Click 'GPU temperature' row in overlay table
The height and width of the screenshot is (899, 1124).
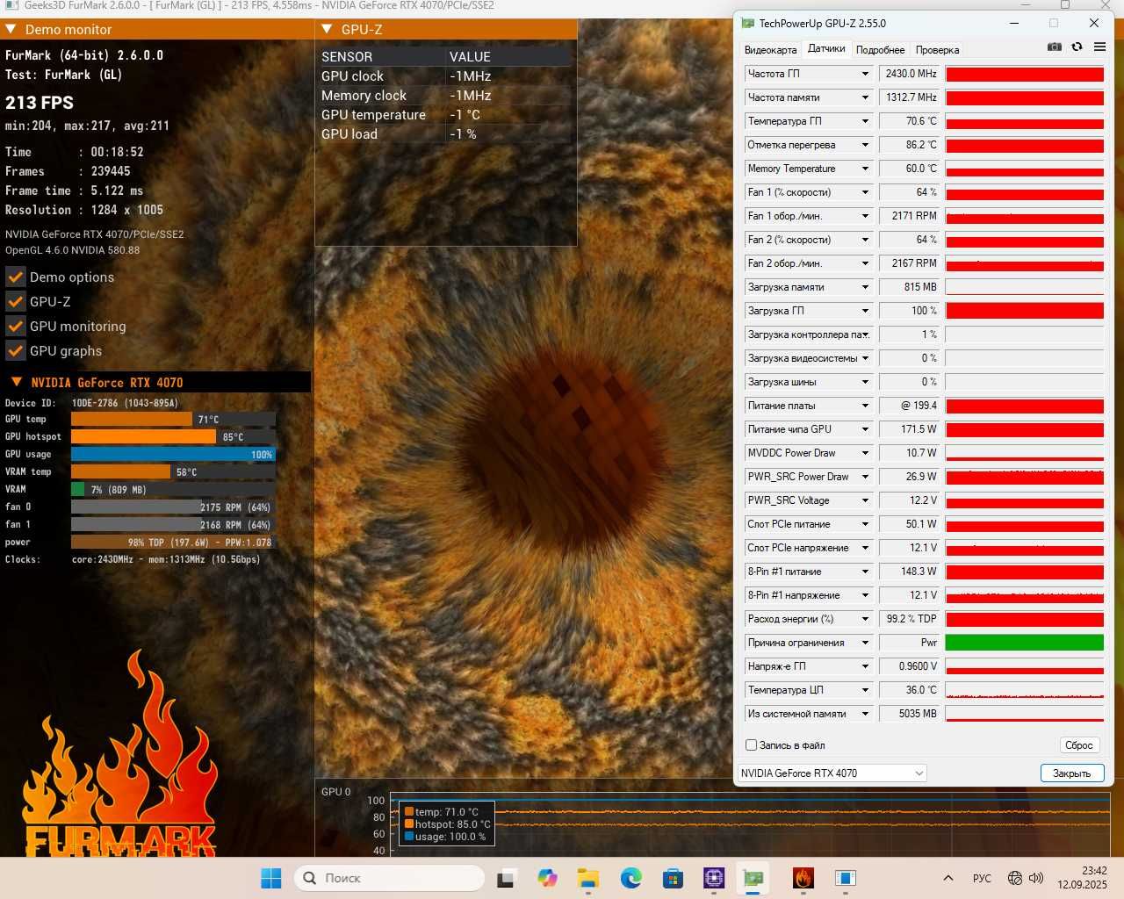coord(445,115)
